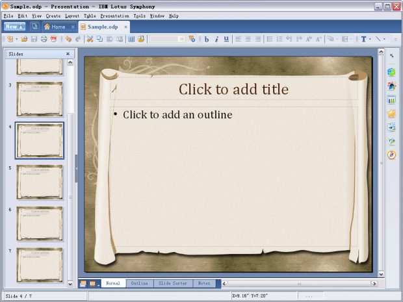The image size is (403, 302).
Task: Toggle underline formatting
Action: pyautogui.click(x=226, y=39)
